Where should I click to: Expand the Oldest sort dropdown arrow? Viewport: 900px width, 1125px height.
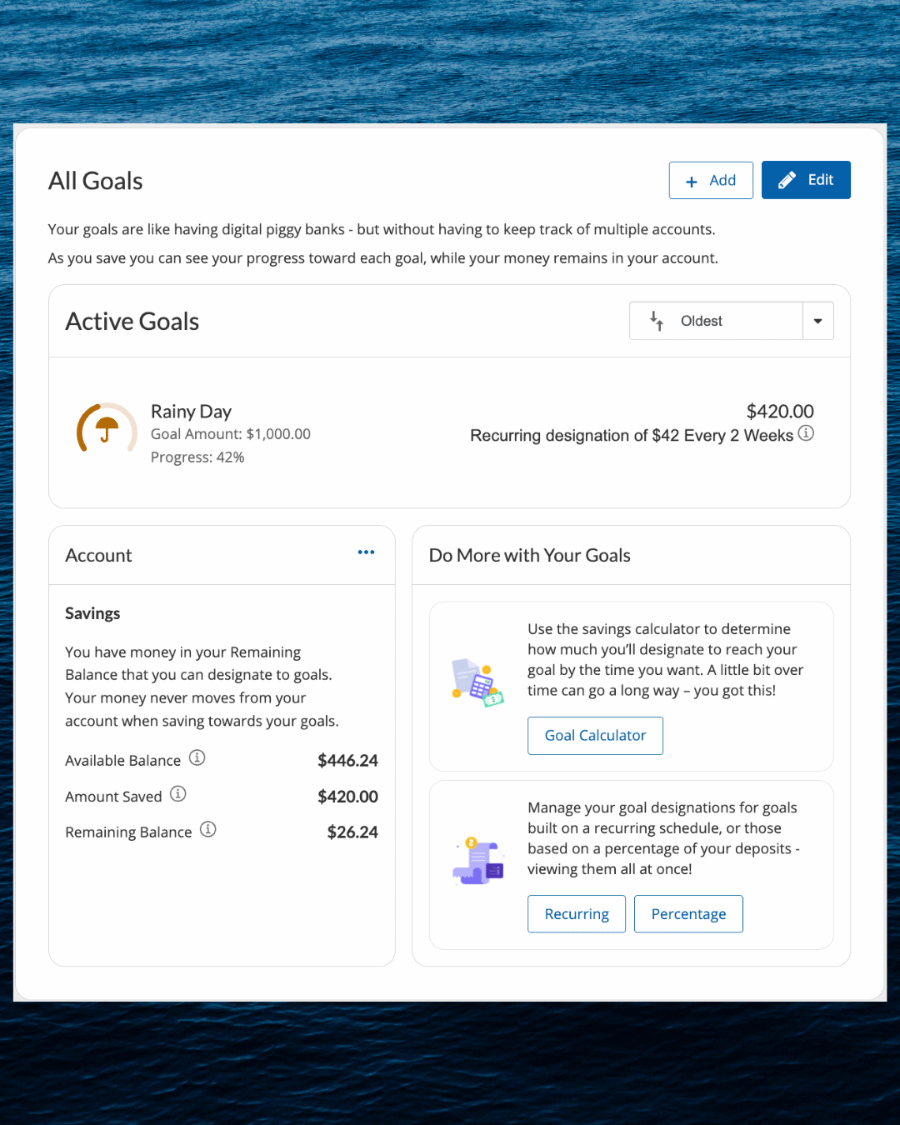click(x=817, y=321)
